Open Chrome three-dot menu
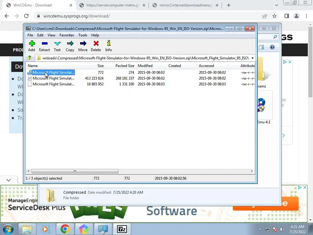The image size is (313, 235). (306, 16)
